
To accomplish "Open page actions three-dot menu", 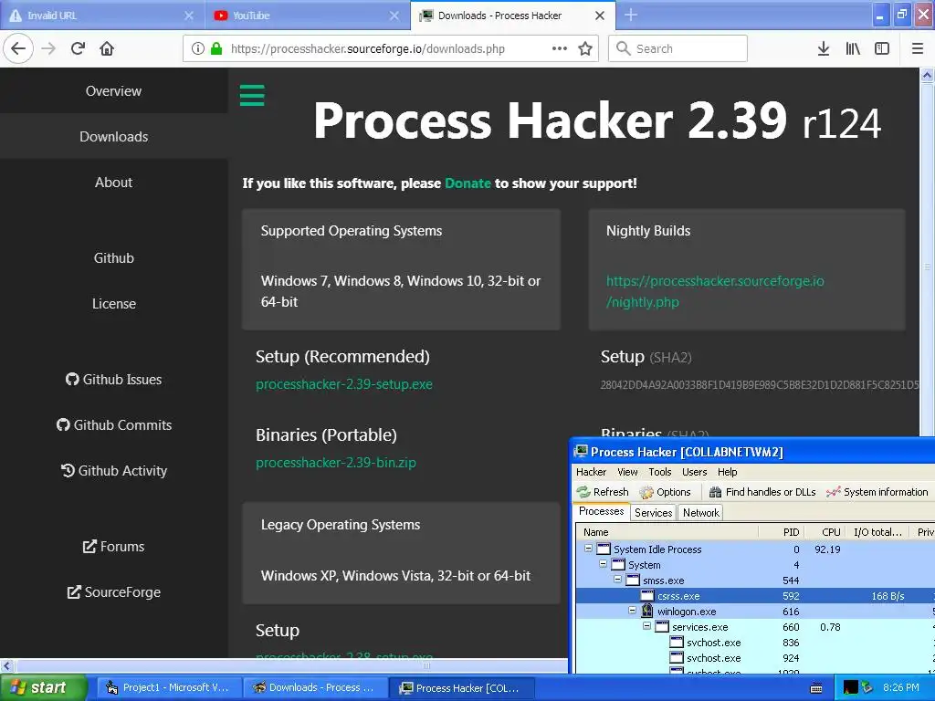I will 560,48.
